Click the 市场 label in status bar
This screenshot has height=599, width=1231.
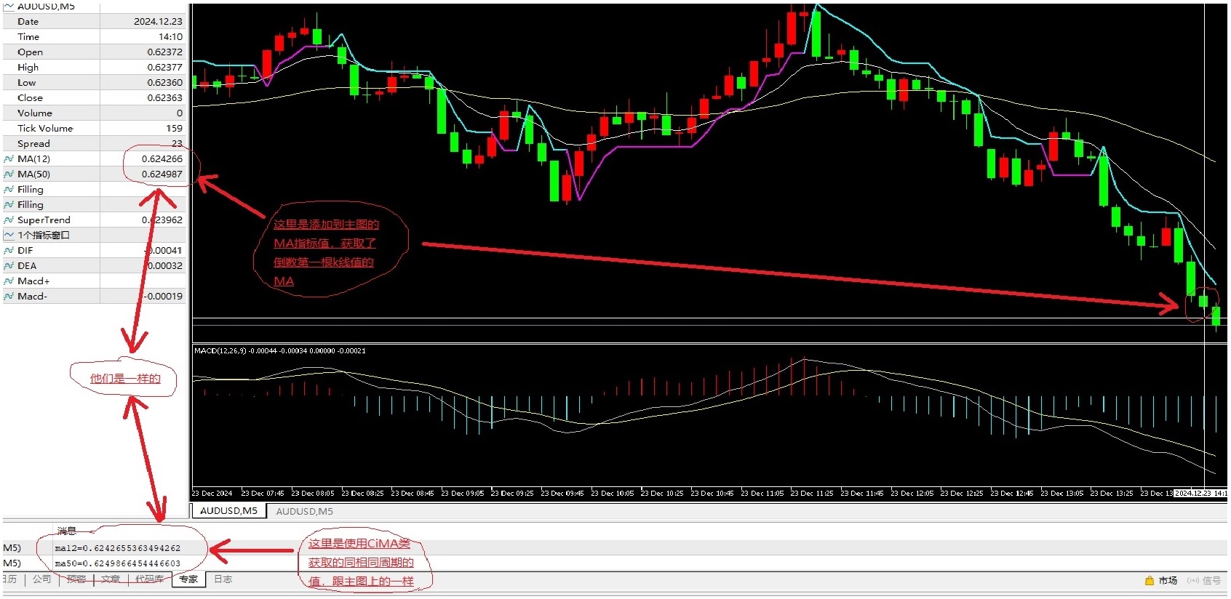coord(1168,581)
